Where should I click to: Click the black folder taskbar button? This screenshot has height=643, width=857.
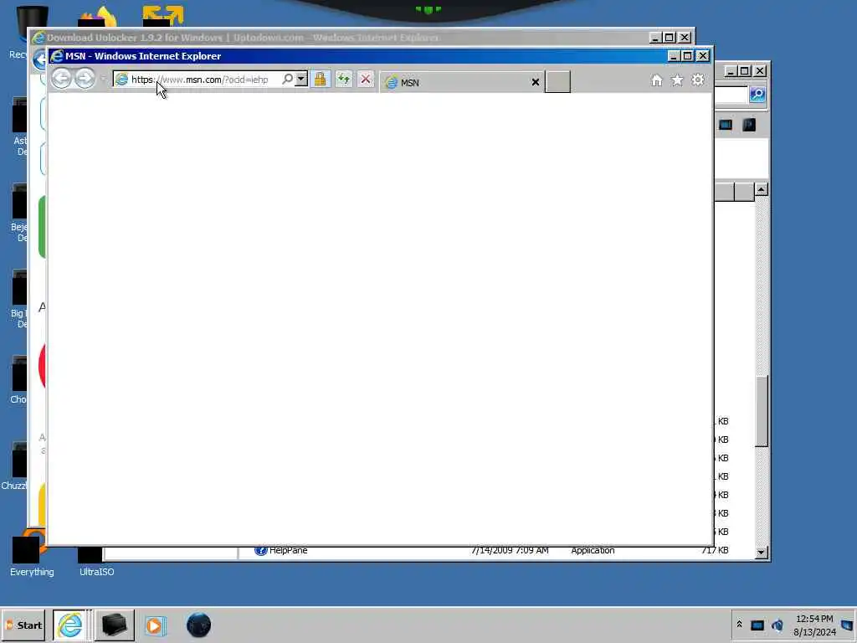(115, 625)
